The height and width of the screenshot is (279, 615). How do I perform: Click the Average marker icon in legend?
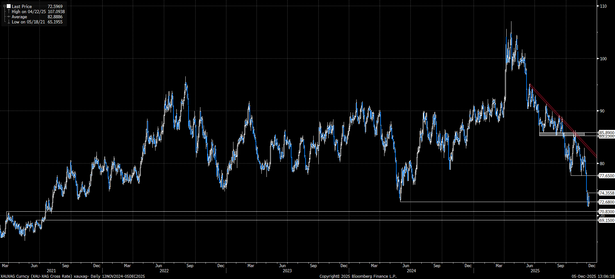pos(9,17)
